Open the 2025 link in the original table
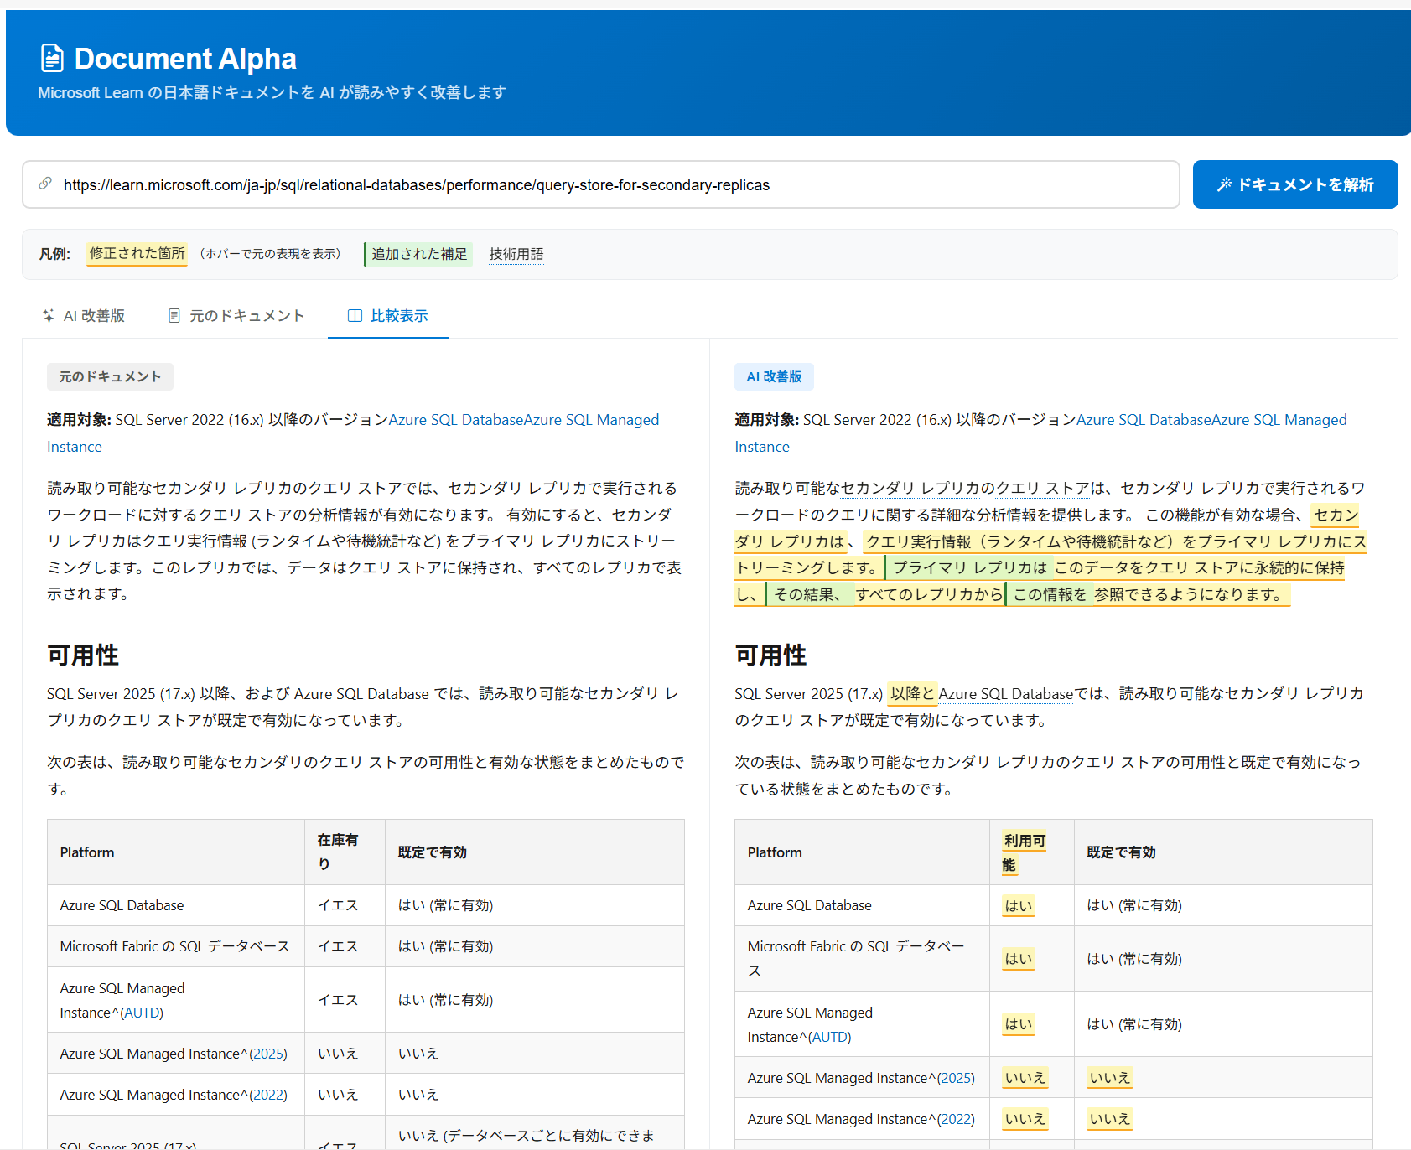The height and width of the screenshot is (1150, 1411). 268,1054
